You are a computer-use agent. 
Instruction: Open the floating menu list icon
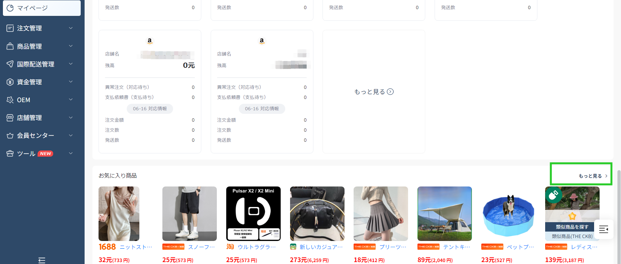[x=603, y=230]
